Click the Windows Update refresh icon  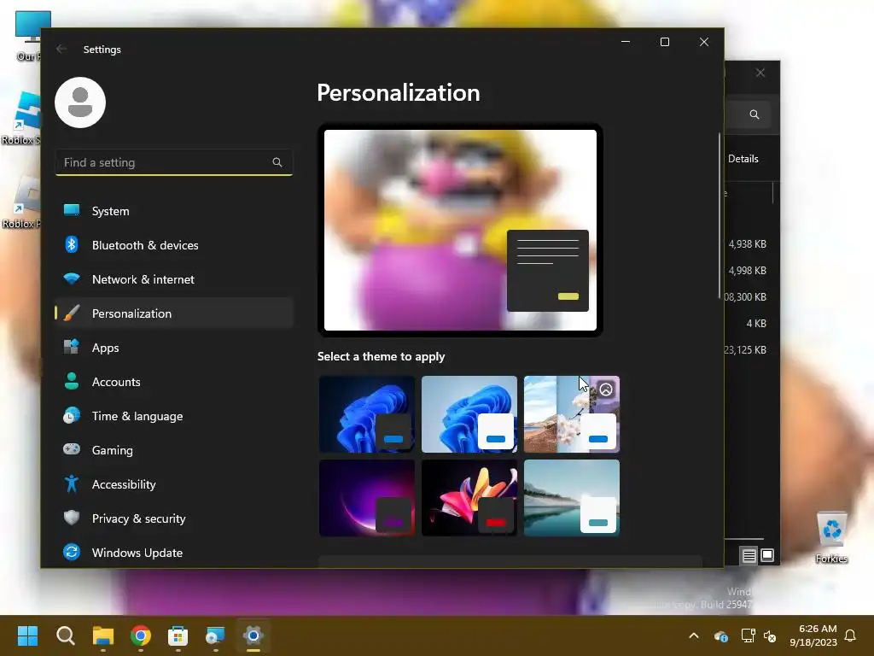point(72,552)
